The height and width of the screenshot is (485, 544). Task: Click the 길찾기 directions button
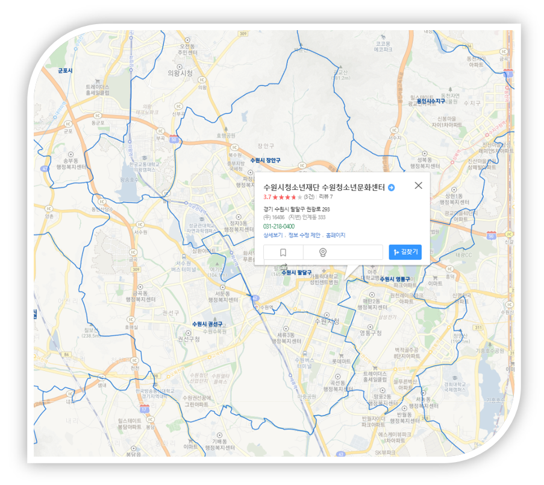[x=405, y=252]
